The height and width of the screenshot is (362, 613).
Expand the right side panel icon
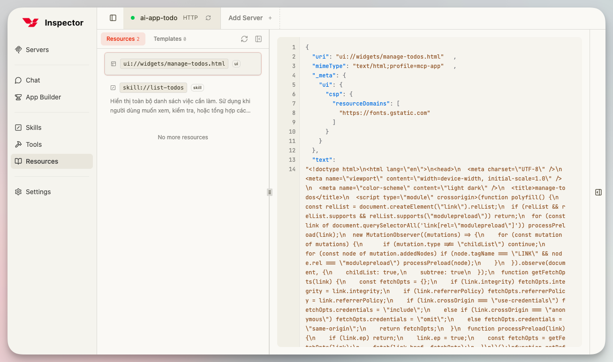[x=598, y=192]
